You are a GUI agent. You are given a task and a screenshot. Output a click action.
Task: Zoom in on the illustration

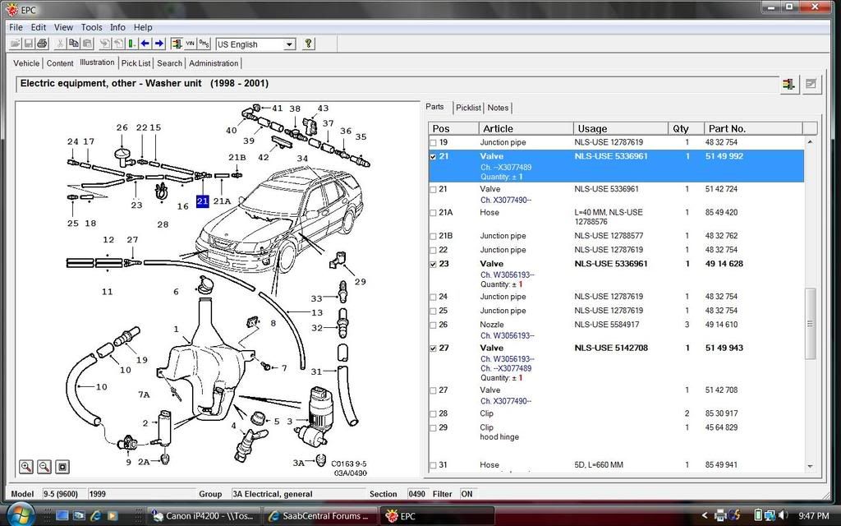(27, 467)
